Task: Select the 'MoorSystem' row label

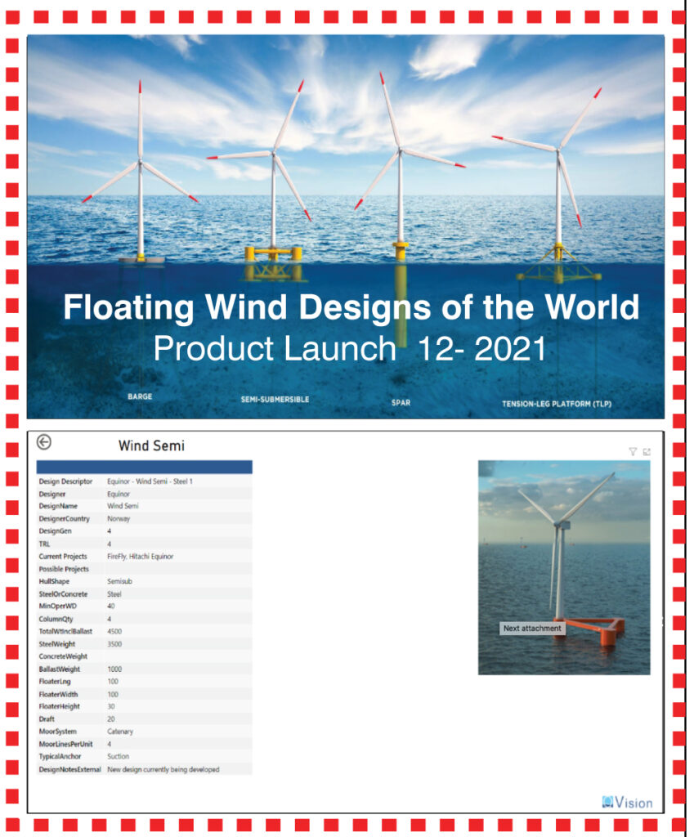Action: pyautogui.click(x=58, y=732)
